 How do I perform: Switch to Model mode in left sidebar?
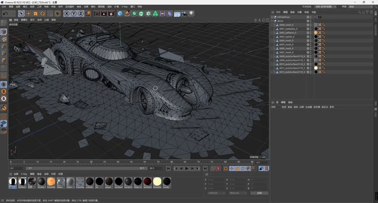(x=4, y=32)
